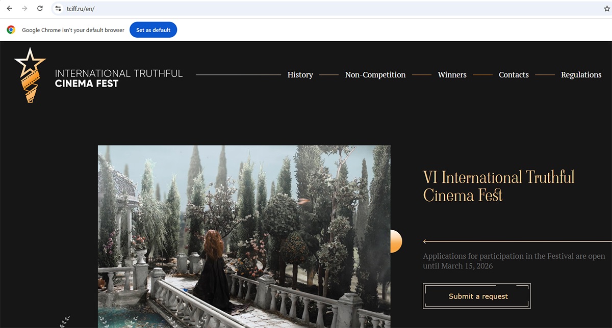Open the History menu item
The height and width of the screenshot is (328, 612).
pyautogui.click(x=300, y=75)
